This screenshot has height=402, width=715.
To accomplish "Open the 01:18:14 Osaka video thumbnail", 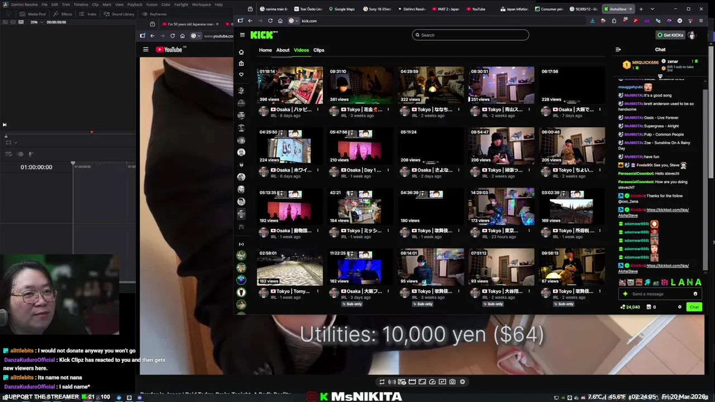I will [289, 85].
